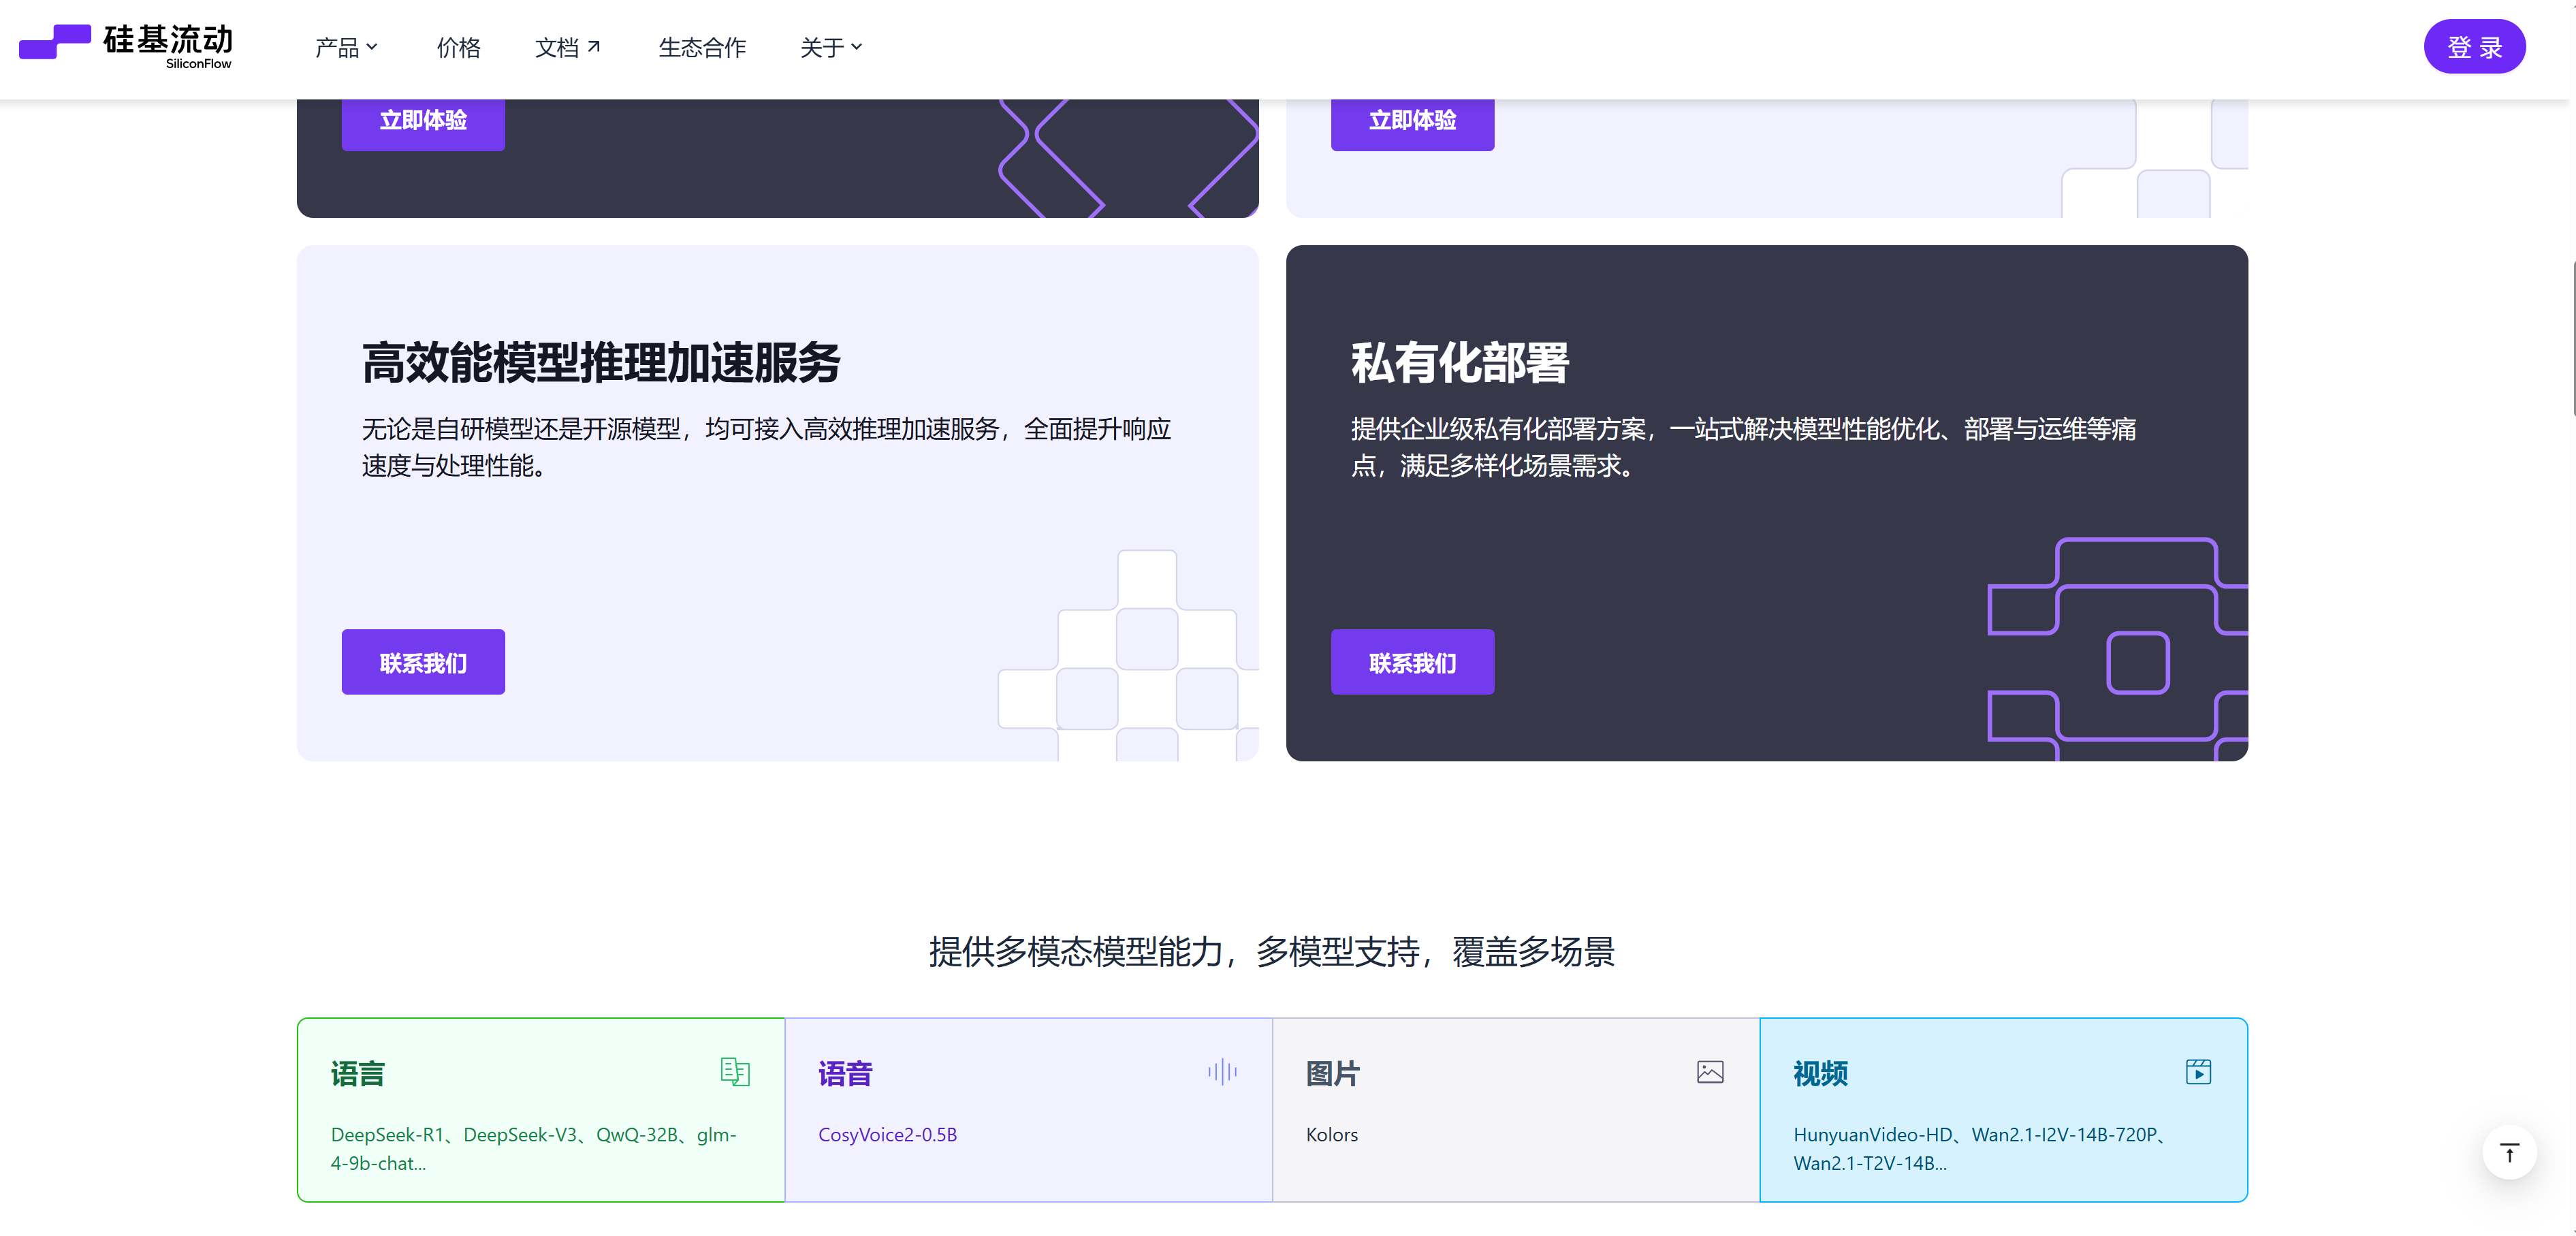Open the 价格 menu item
The height and width of the screenshot is (1236, 2576).
(x=458, y=47)
